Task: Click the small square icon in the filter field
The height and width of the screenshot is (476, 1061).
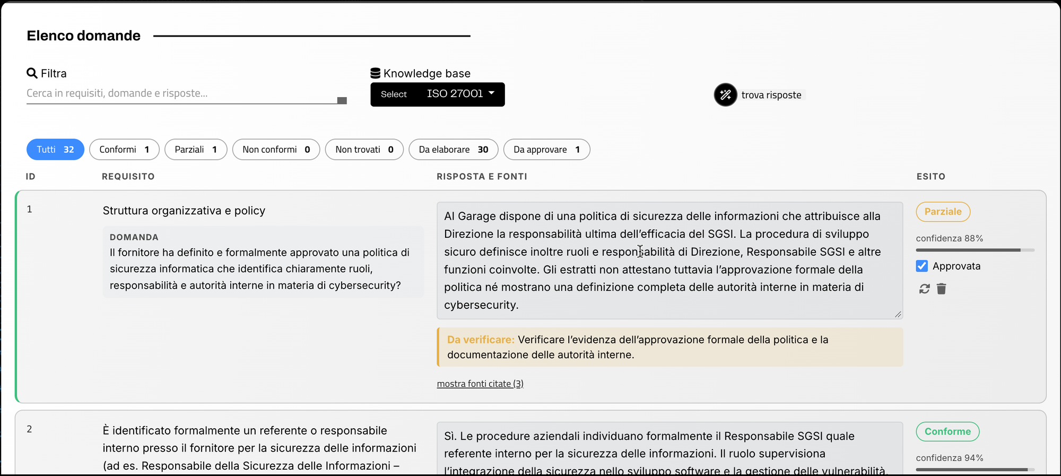Action: point(342,100)
